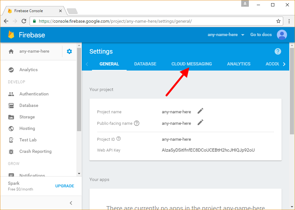Image resolution: width=295 pixels, height=210 pixels.
Task: Switch to the CLOUD MESSAGING tab
Action: click(x=192, y=64)
